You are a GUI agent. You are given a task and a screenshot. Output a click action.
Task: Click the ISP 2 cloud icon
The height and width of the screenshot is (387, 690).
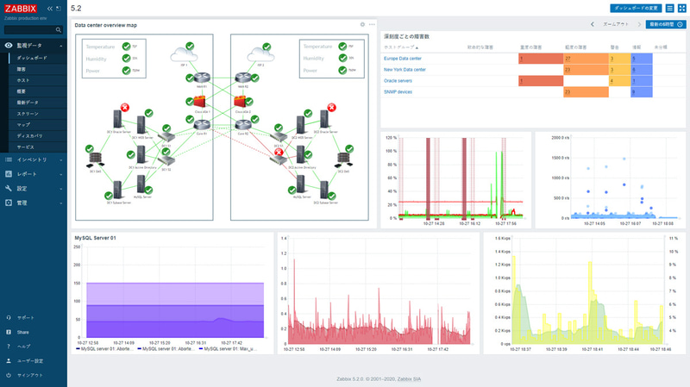tap(260, 54)
